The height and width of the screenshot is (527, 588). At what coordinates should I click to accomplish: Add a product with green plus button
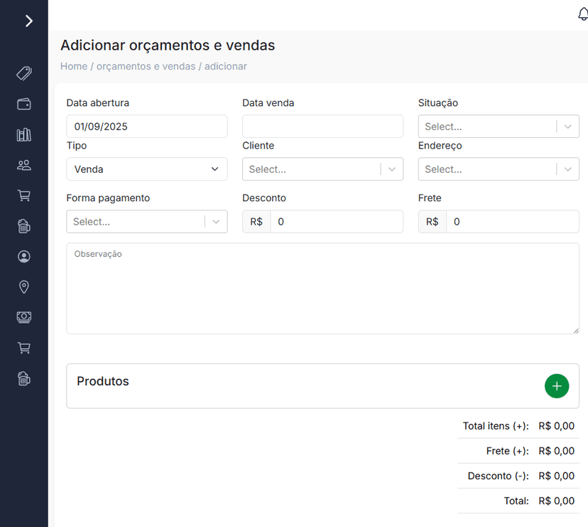556,386
